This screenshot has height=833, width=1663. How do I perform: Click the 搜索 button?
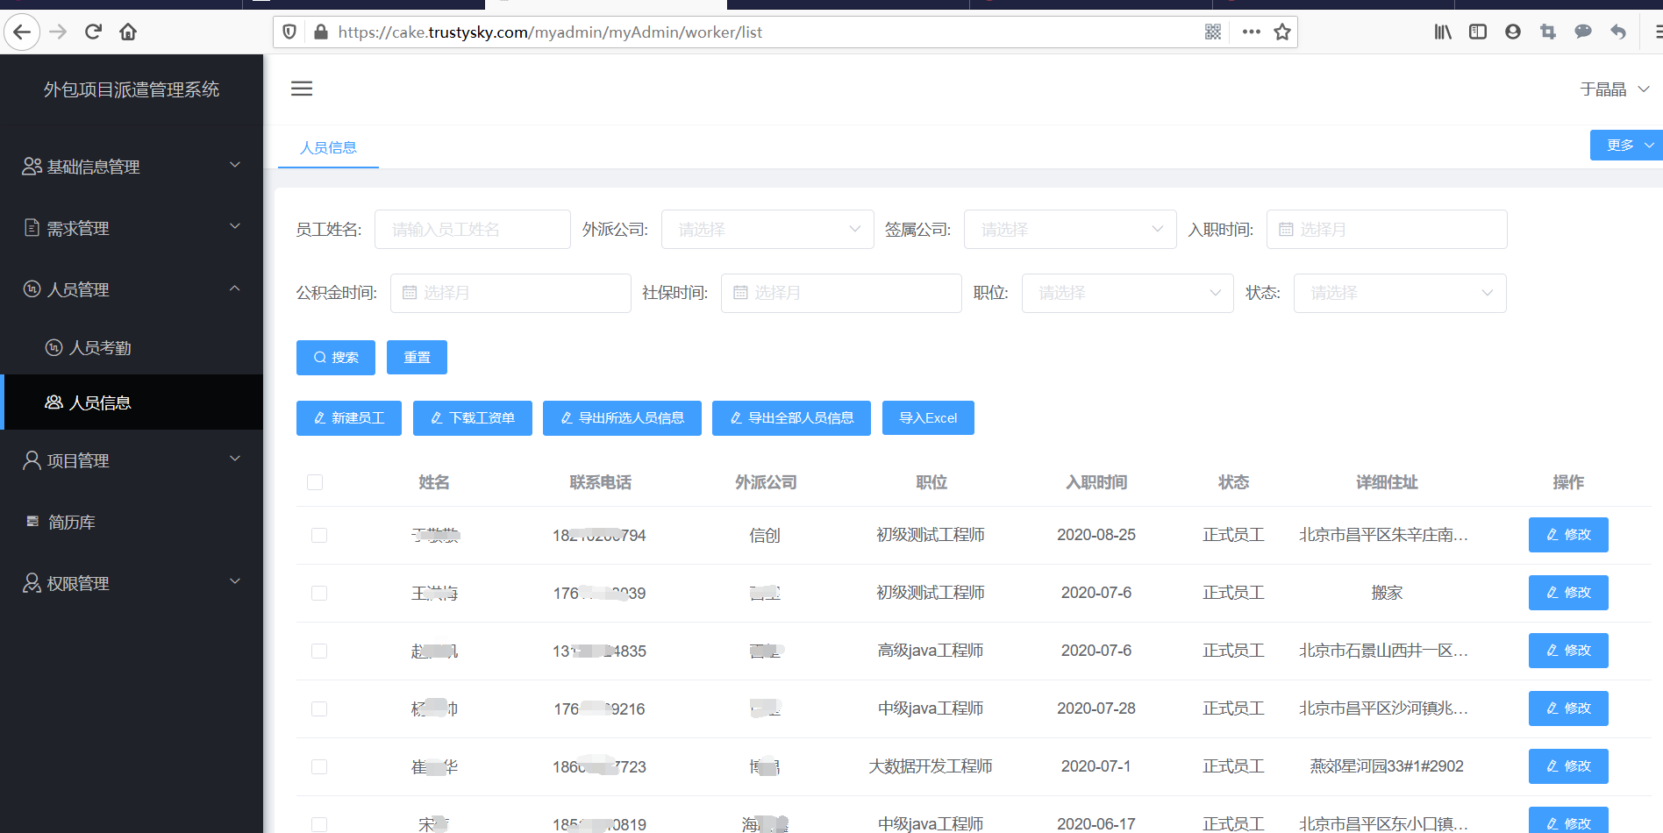pos(336,358)
